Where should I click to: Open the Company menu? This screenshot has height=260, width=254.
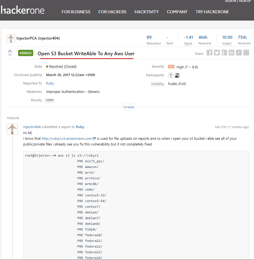click(x=177, y=12)
